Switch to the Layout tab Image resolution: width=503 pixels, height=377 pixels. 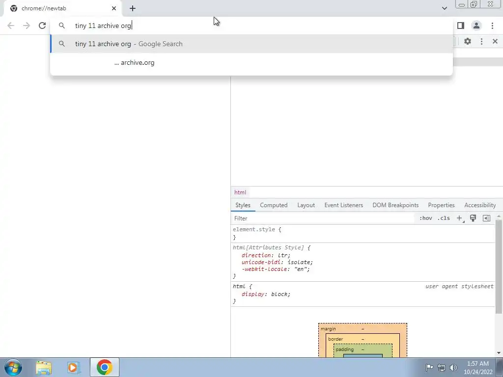click(x=306, y=205)
